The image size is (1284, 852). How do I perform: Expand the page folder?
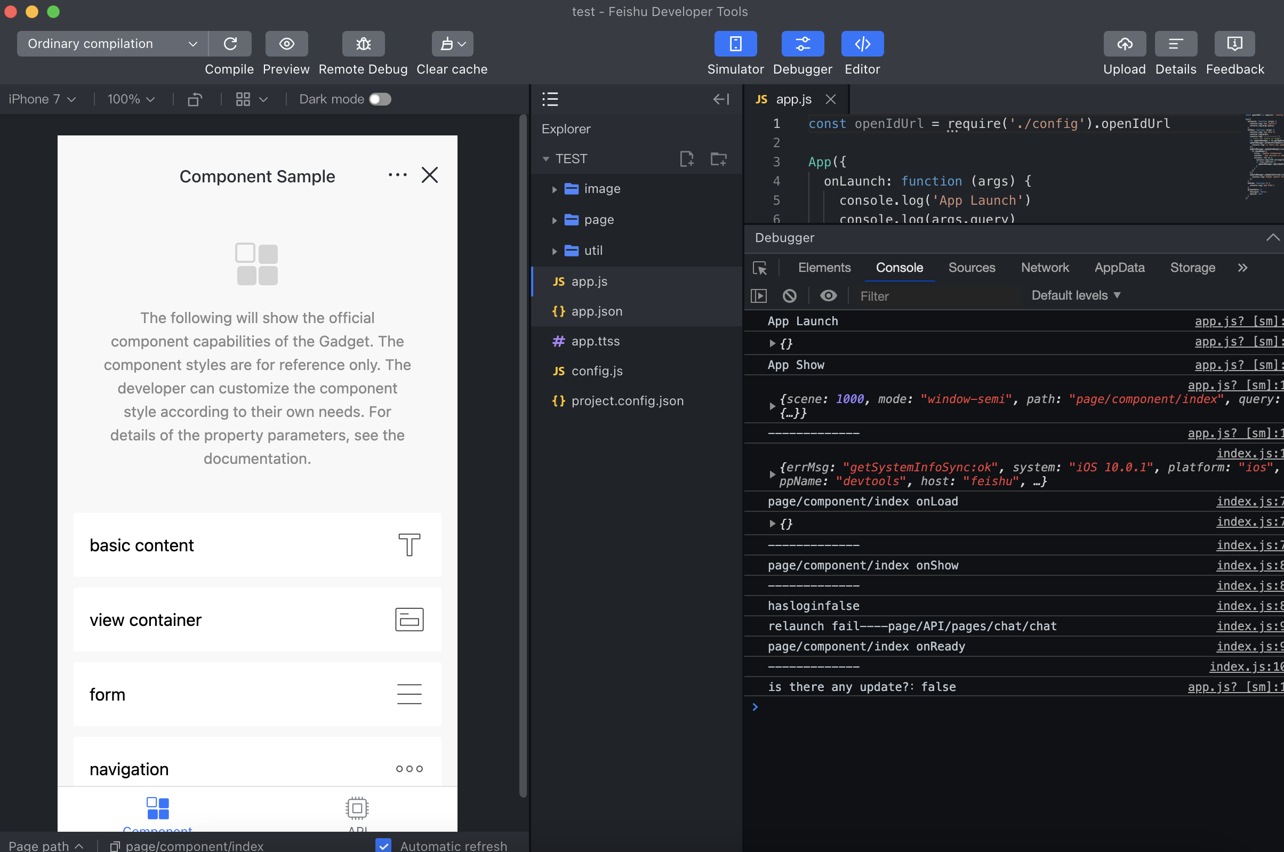coord(554,220)
